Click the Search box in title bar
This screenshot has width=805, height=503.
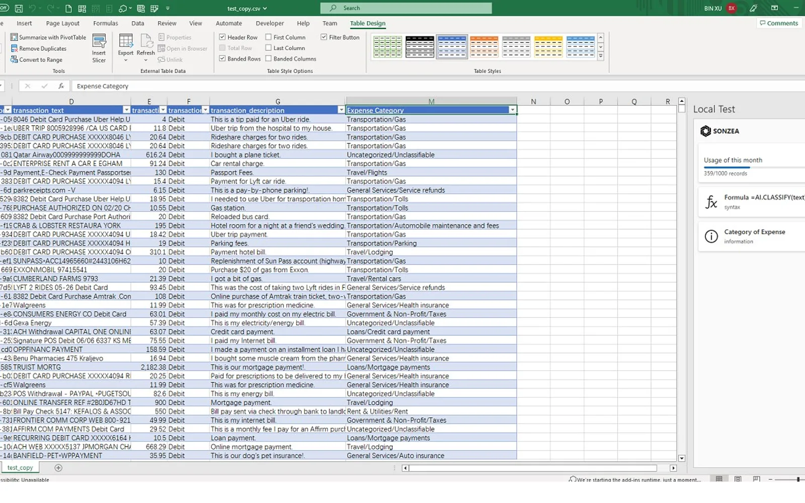406,8
